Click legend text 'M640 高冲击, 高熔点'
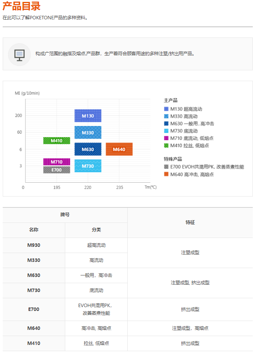This screenshot has width=274, height=355. coord(192,174)
